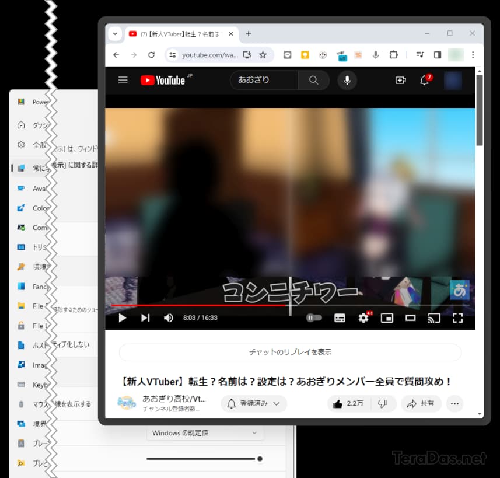Show the chat replay
The image size is (500, 478).
(290, 352)
